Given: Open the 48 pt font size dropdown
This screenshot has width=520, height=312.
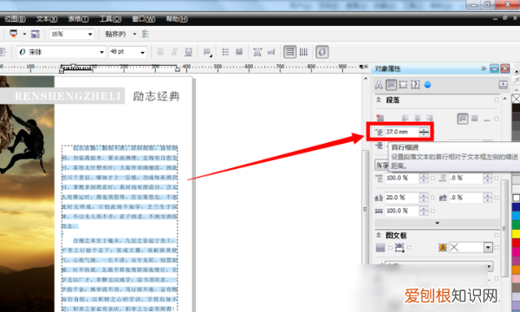Looking at the screenshot, I should [142, 52].
